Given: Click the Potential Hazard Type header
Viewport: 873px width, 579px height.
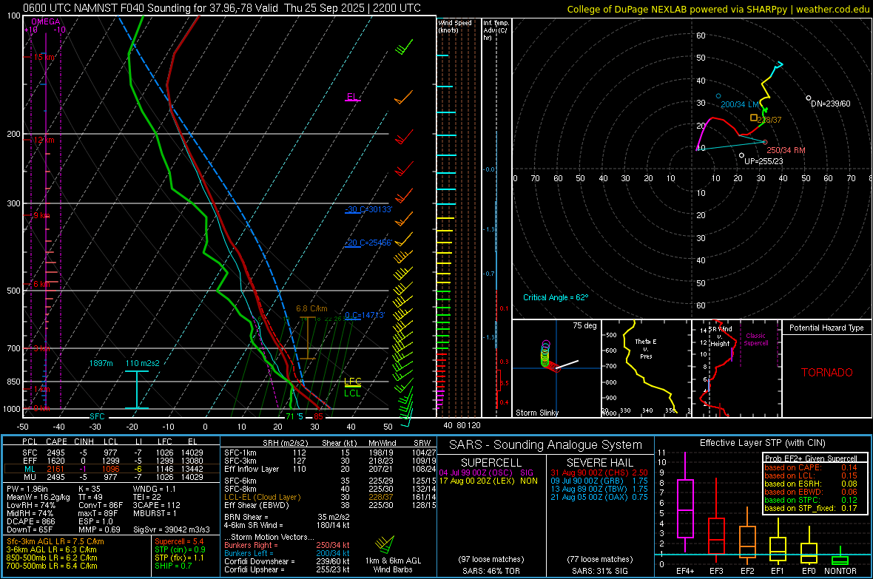Looking at the screenshot, I should tap(826, 328).
